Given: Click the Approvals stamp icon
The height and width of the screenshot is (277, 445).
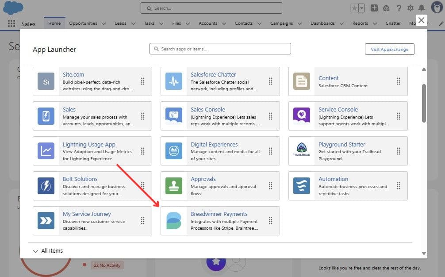Looking at the screenshot, I should pos(174,186).
